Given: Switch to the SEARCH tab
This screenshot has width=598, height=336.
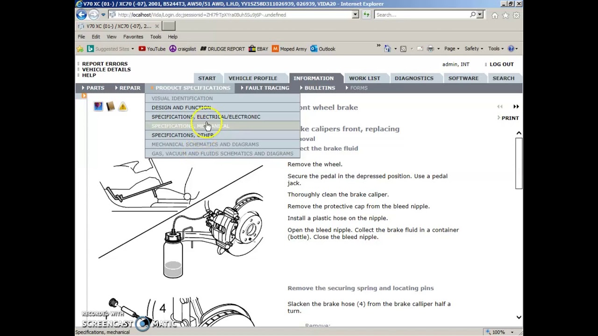Looking at the screenshot, I should [503, 78].
